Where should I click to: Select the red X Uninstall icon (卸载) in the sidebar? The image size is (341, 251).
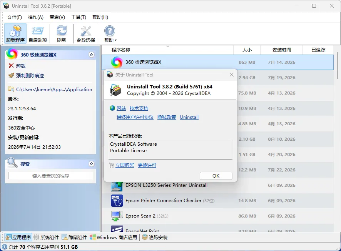[11, 66]
